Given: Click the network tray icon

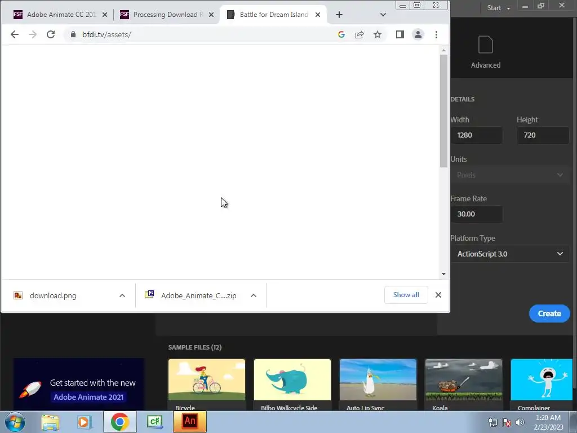Looking at the screenshot, I should point(492,422).
